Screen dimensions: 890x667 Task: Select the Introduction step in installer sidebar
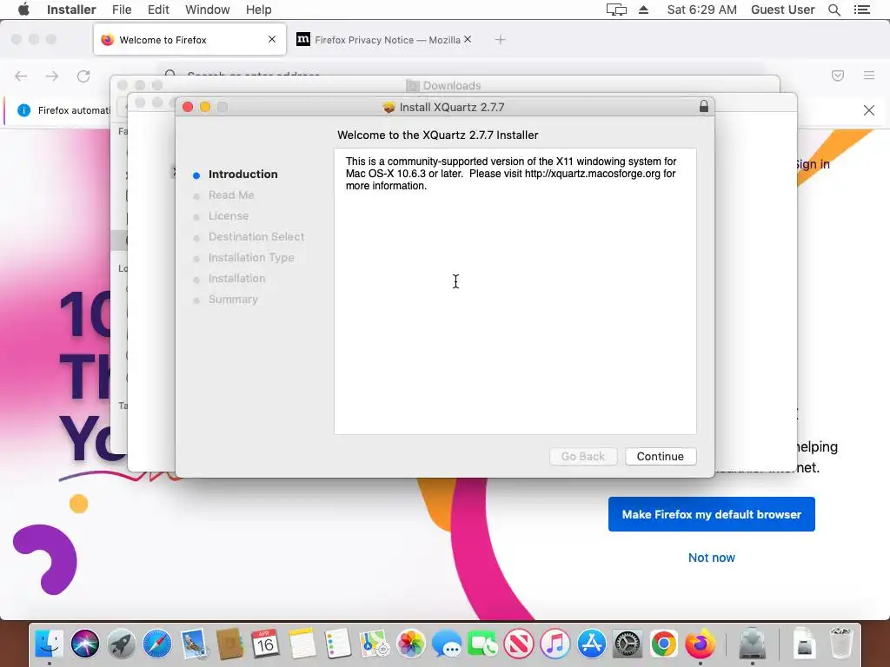(x=243, y=174)
